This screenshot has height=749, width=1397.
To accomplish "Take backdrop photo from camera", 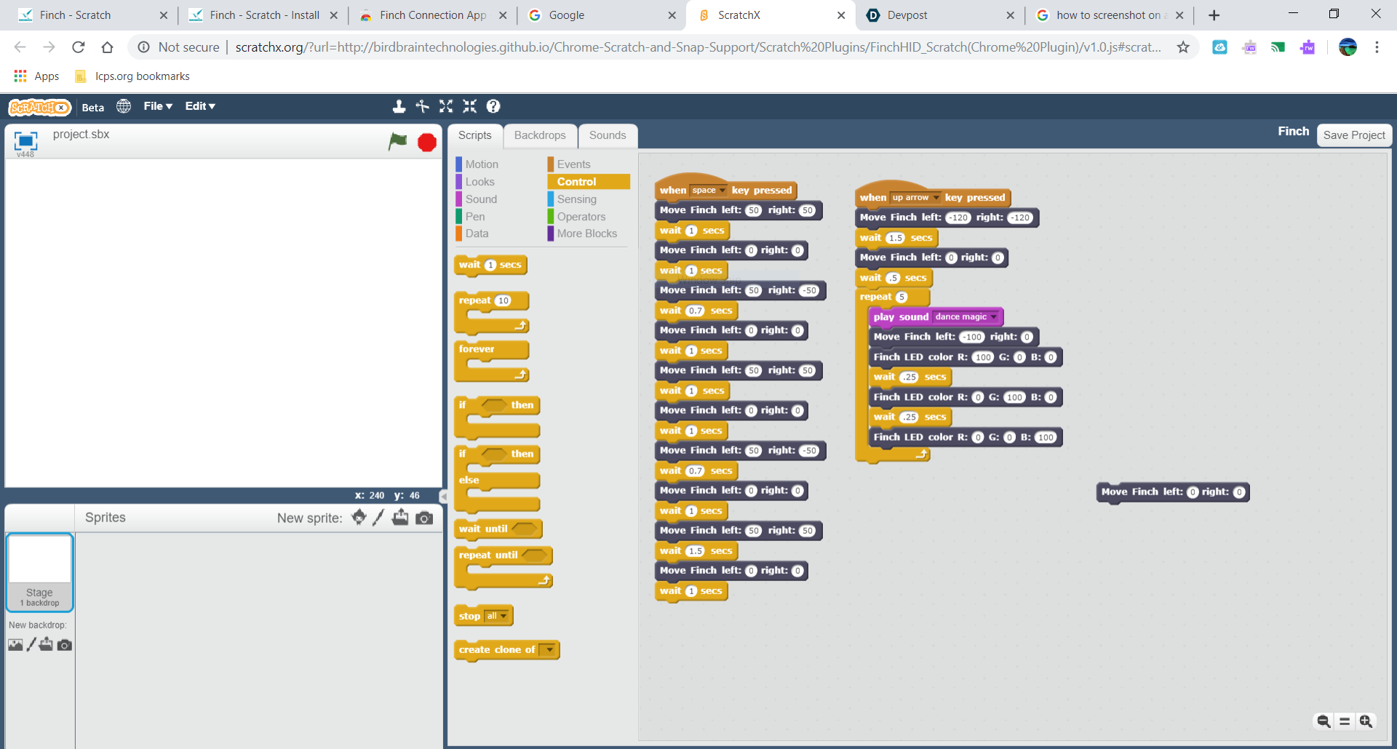I will click(x=65, y=645).
